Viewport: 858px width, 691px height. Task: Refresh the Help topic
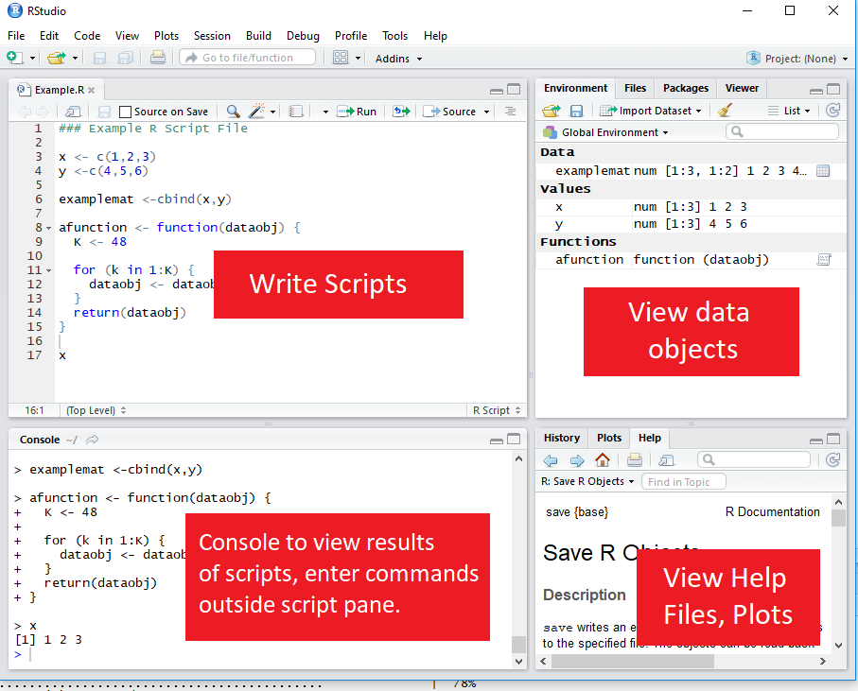(832, 459)
